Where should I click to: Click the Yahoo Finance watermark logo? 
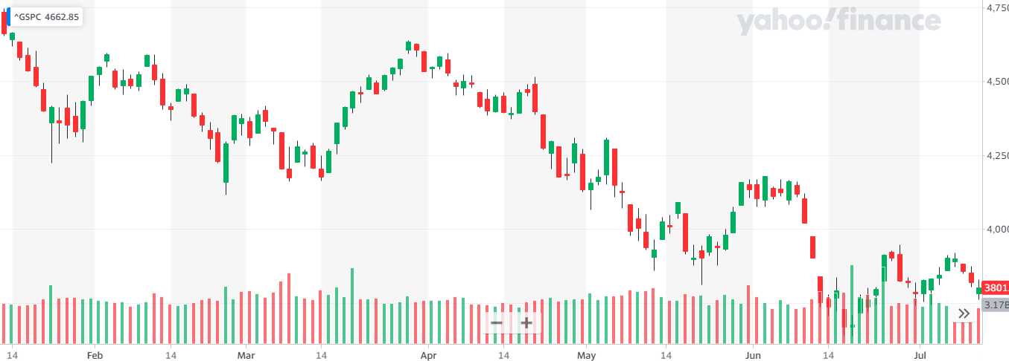[x=838, y=22]
